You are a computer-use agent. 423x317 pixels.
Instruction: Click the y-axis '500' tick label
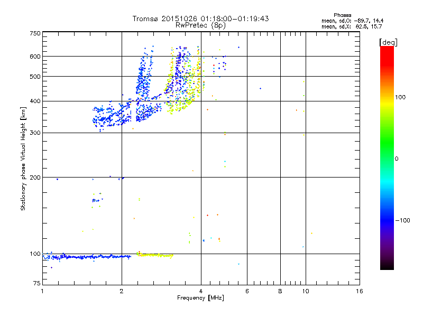point(35,77)
